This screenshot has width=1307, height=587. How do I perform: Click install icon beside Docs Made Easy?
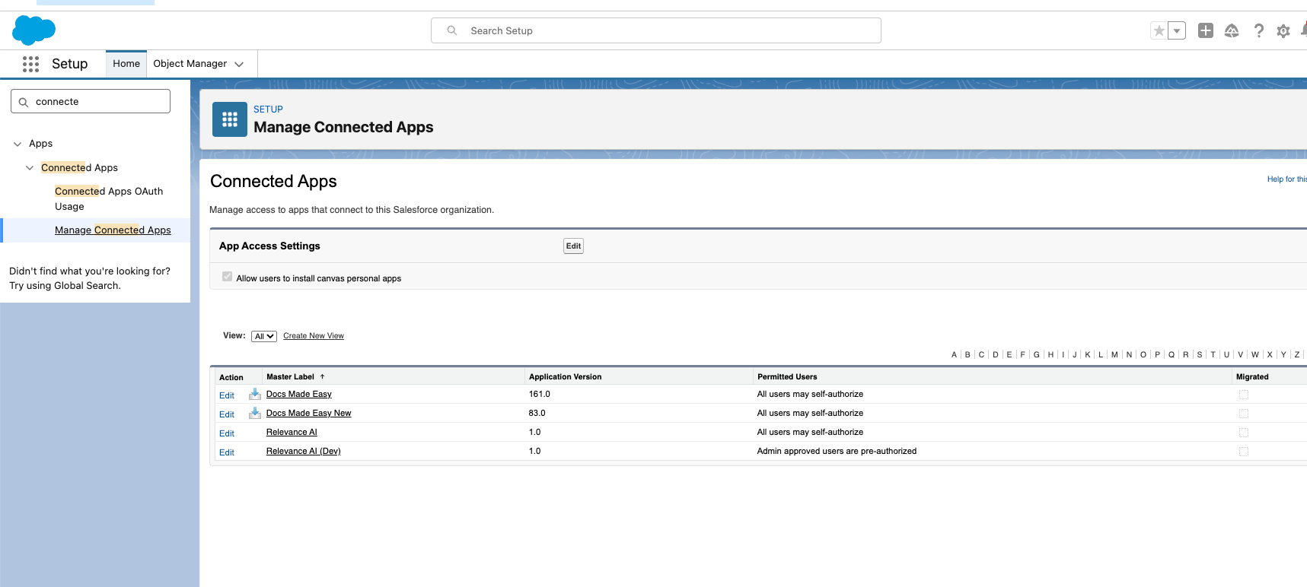[x=255, y=394]
